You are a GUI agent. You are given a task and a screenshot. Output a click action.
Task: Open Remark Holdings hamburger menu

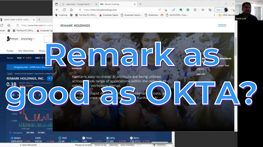[x=222, y=25]
